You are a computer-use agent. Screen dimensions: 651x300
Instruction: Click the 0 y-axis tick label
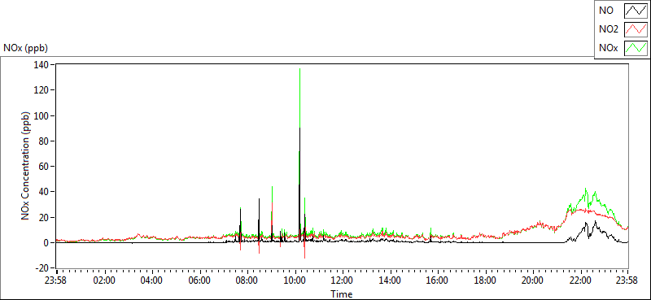(46, 243)
